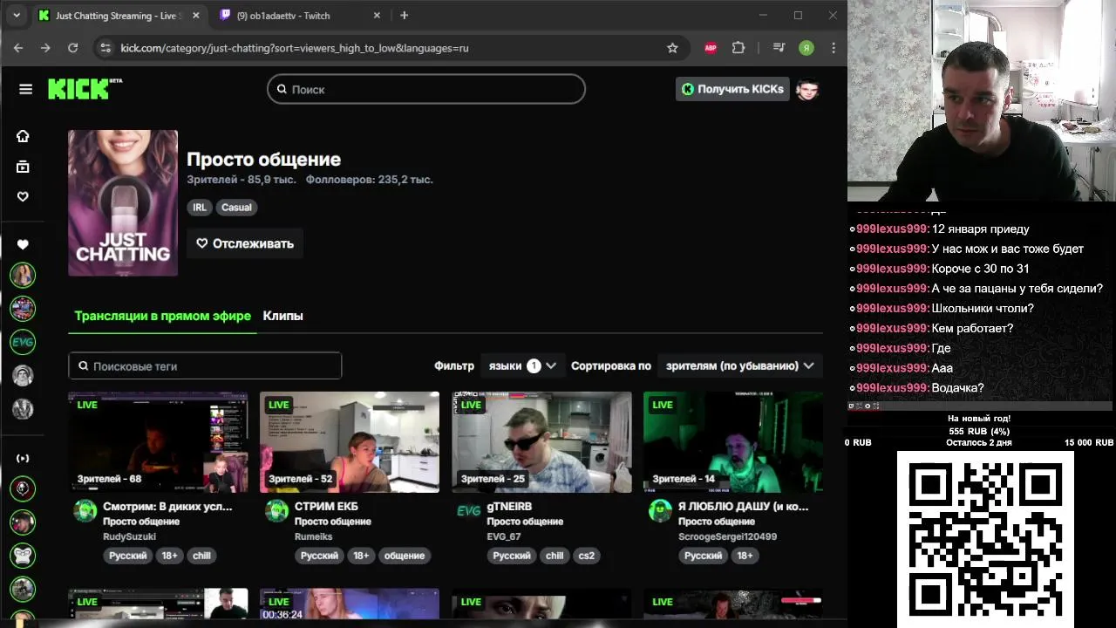
Task: Open the EVG channel avatar in sidebar
Action: click(x=23, y=342)
